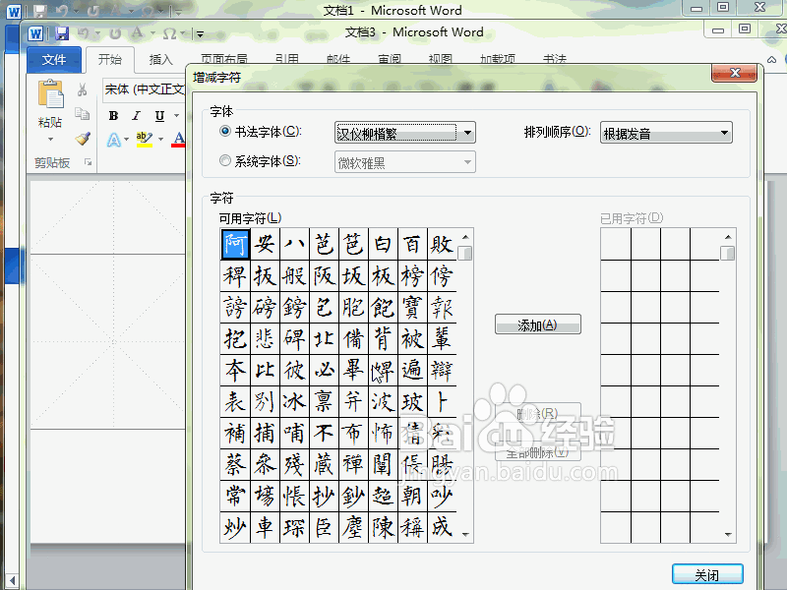Screen dimensions: 787x590
Task: Click the ribbon minimize caret icon
Action: (771, 59)
